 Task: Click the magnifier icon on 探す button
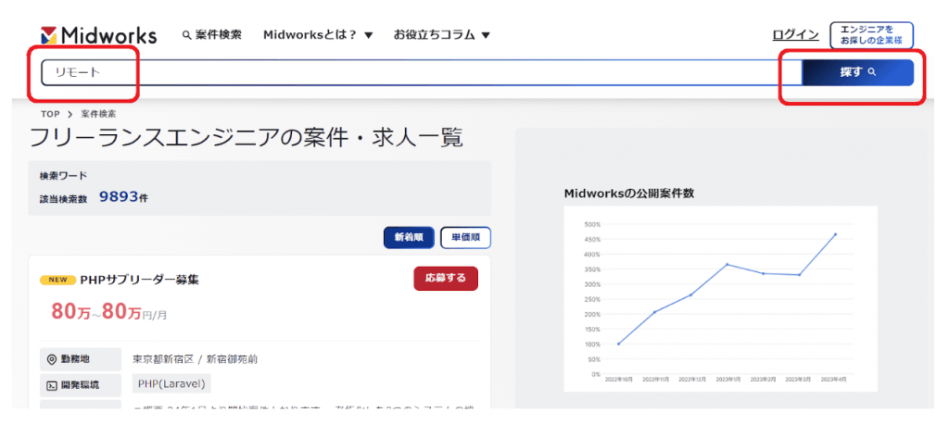[x=872, y=72]
